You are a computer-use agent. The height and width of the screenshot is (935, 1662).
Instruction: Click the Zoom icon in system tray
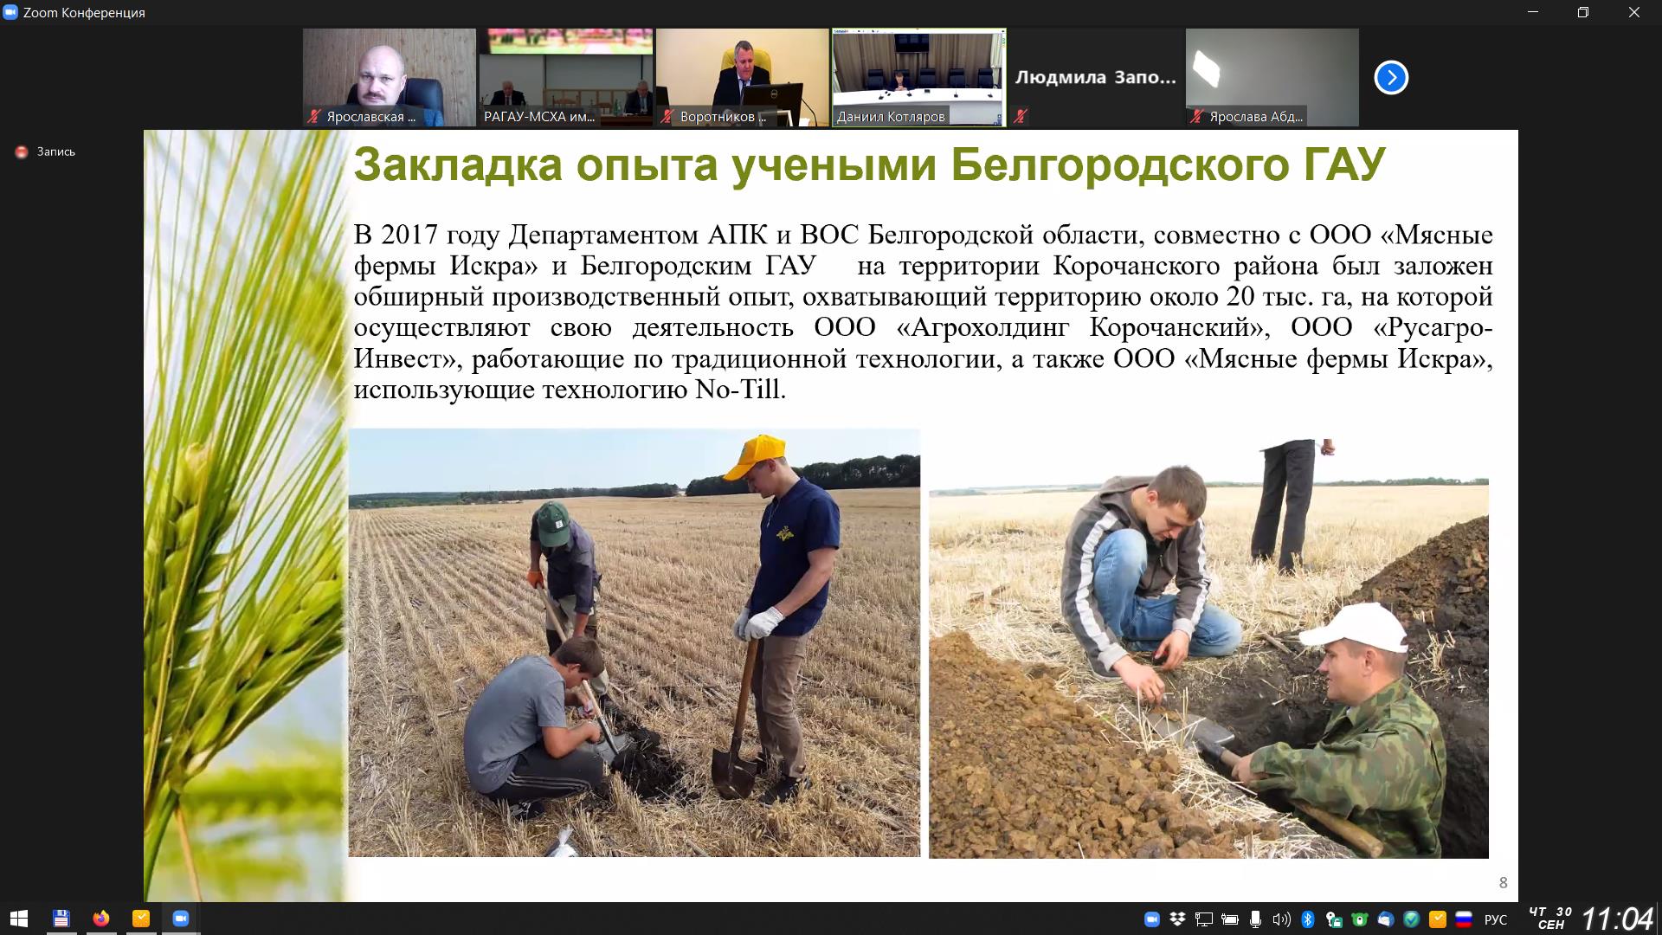coord(1152,919)
